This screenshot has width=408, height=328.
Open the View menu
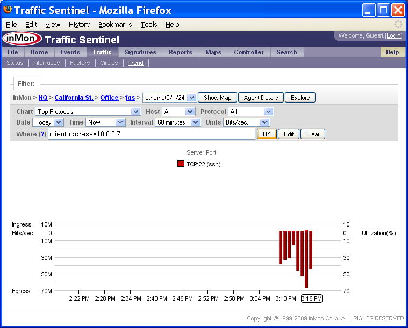(53, 25)
